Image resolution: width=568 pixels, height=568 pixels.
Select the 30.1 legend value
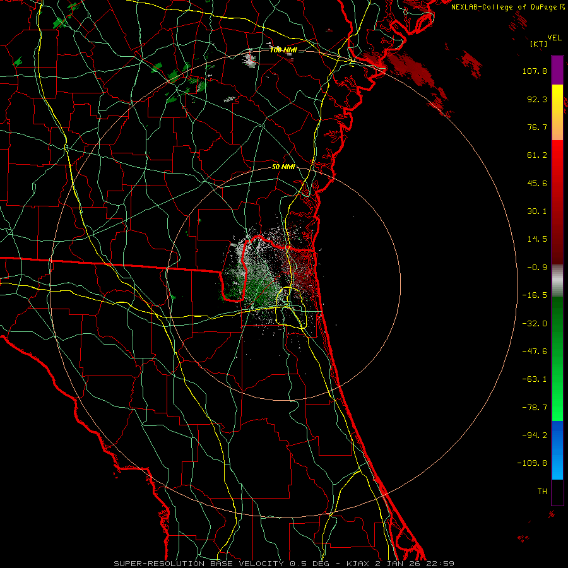point(537,211)
